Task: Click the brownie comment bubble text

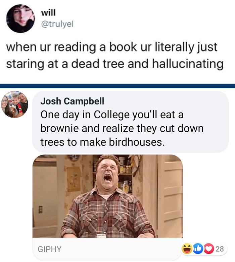Action: point(122,128)
